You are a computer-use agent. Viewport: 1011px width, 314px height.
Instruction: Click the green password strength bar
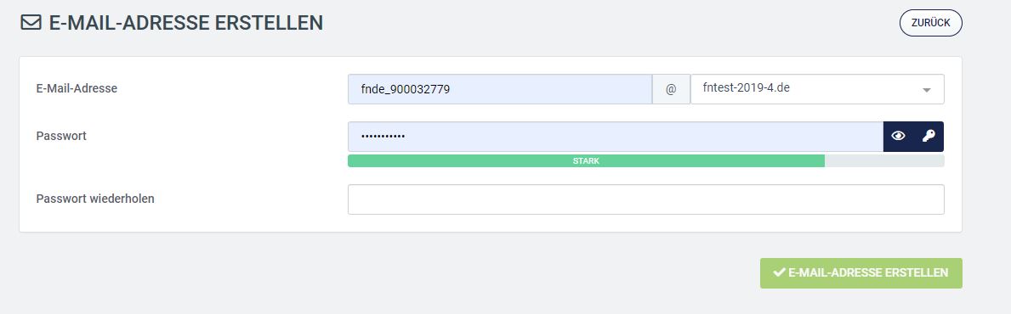586,161
